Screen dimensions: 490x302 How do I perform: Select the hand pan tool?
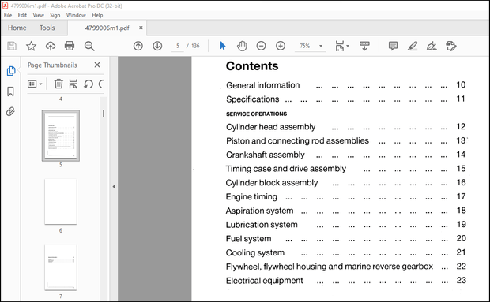tap(242, 46)
